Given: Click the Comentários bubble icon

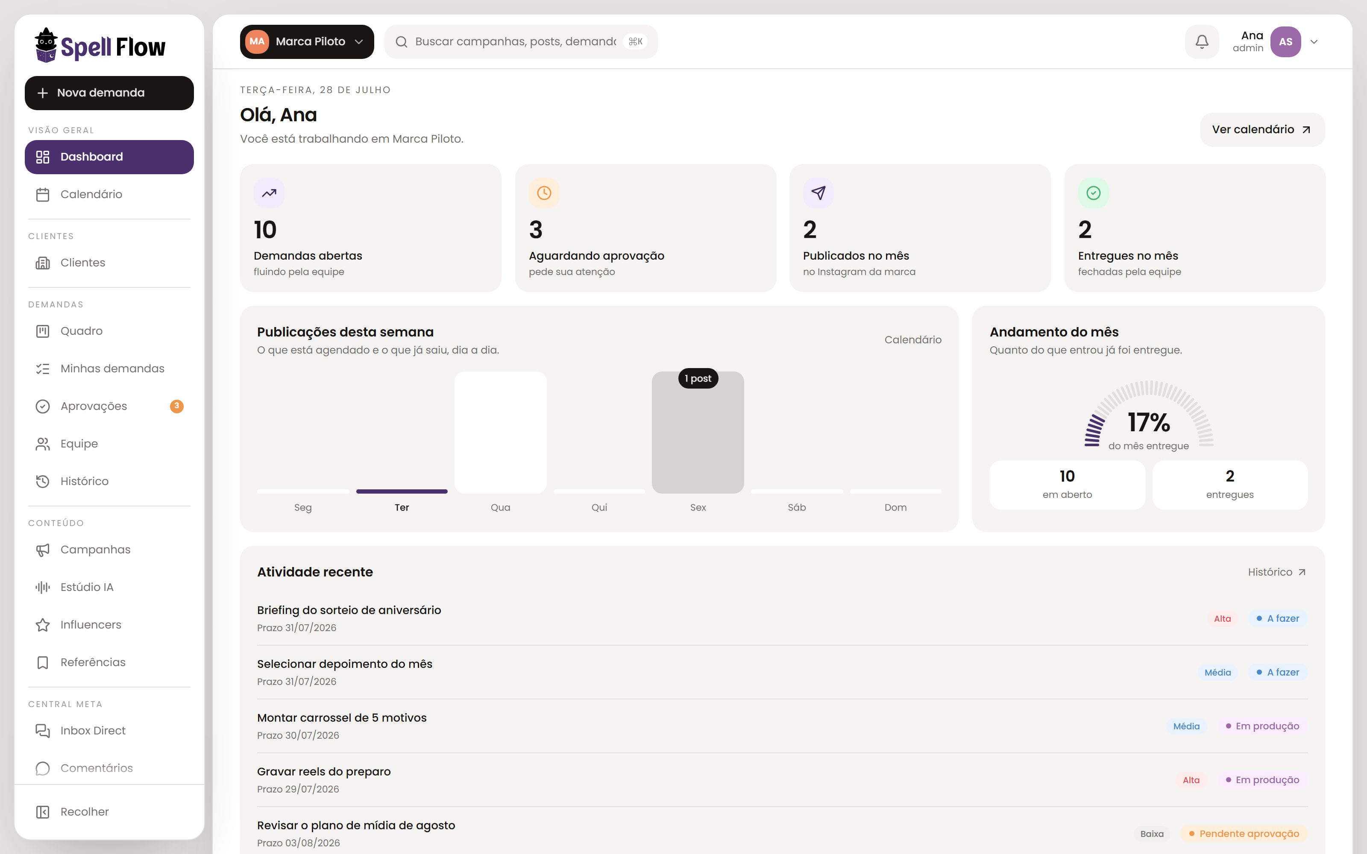Looking at the screenshot, I should [42, 768].
